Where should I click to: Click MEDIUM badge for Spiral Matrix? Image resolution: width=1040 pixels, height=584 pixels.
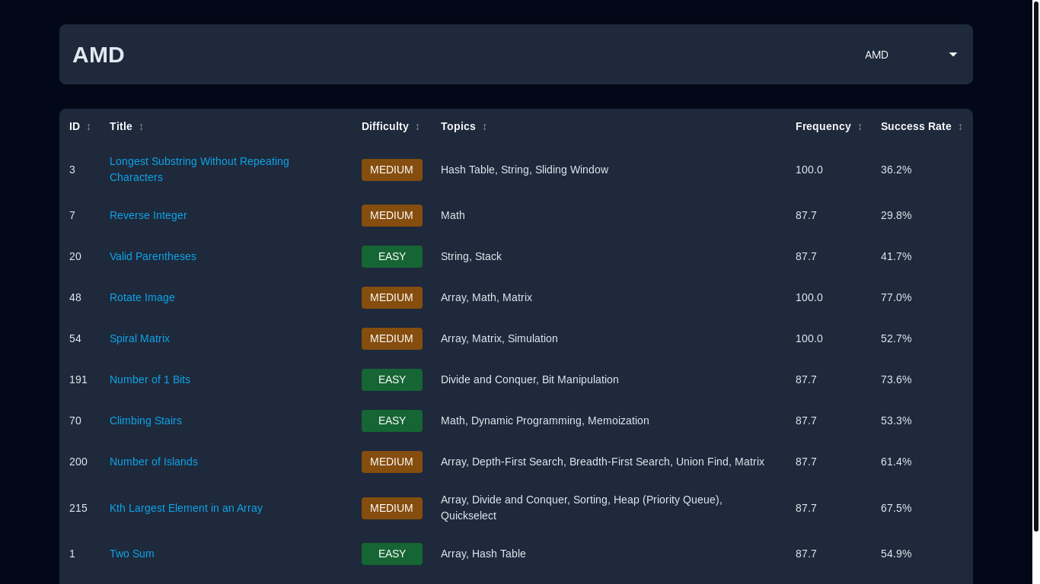click(392, 338)
